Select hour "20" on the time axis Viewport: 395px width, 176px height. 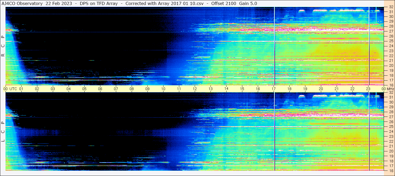[x=321, y=89]
